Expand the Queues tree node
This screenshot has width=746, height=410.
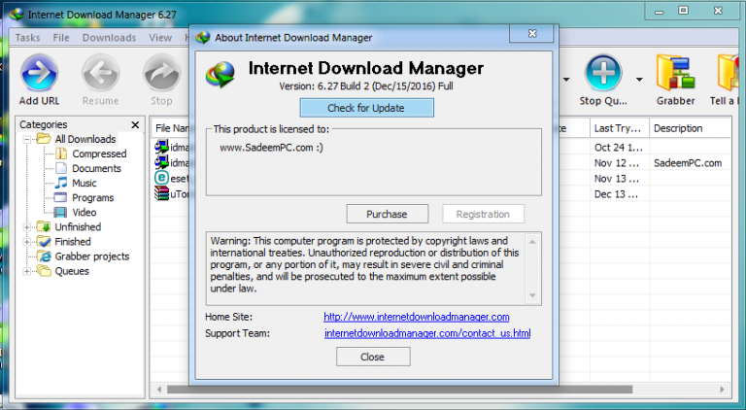coord(27,271)
